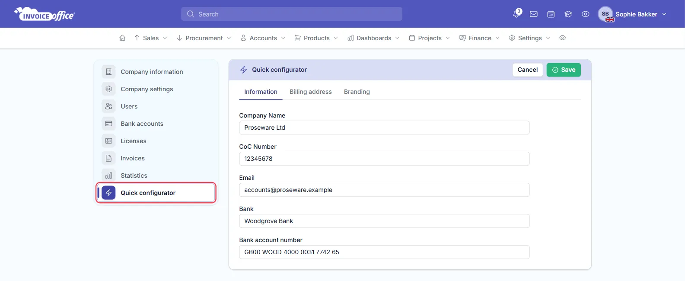Toggle the eye icon after Settings menu
The width and height of the screenshot is (685, 281).
pyautogui.click(x=562, y=38)
